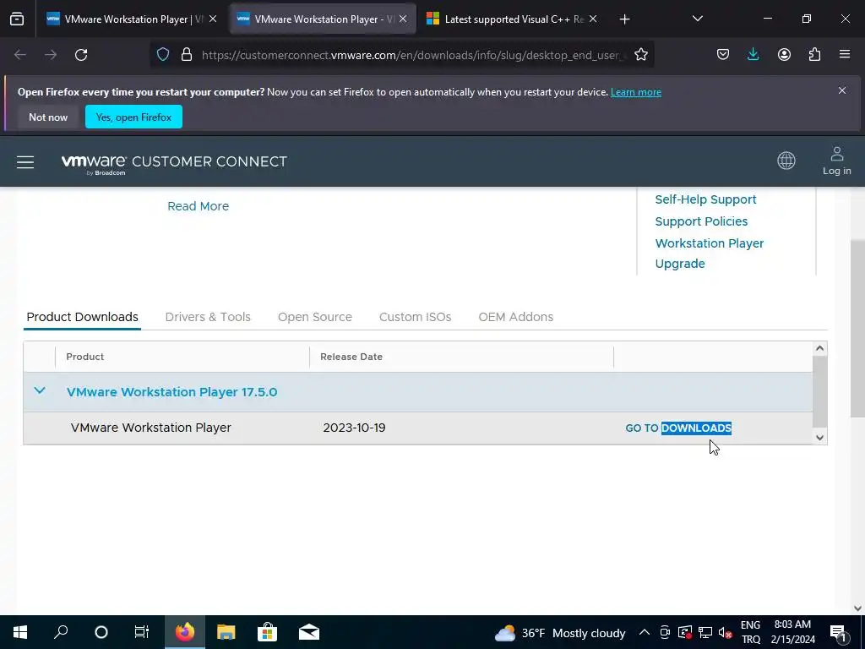Select Product Downloads tab
The width and height of the screenshot is (865, 649).
82,317
